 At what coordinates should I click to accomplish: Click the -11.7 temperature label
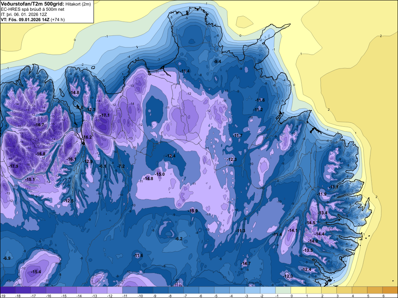click(237, 135)
